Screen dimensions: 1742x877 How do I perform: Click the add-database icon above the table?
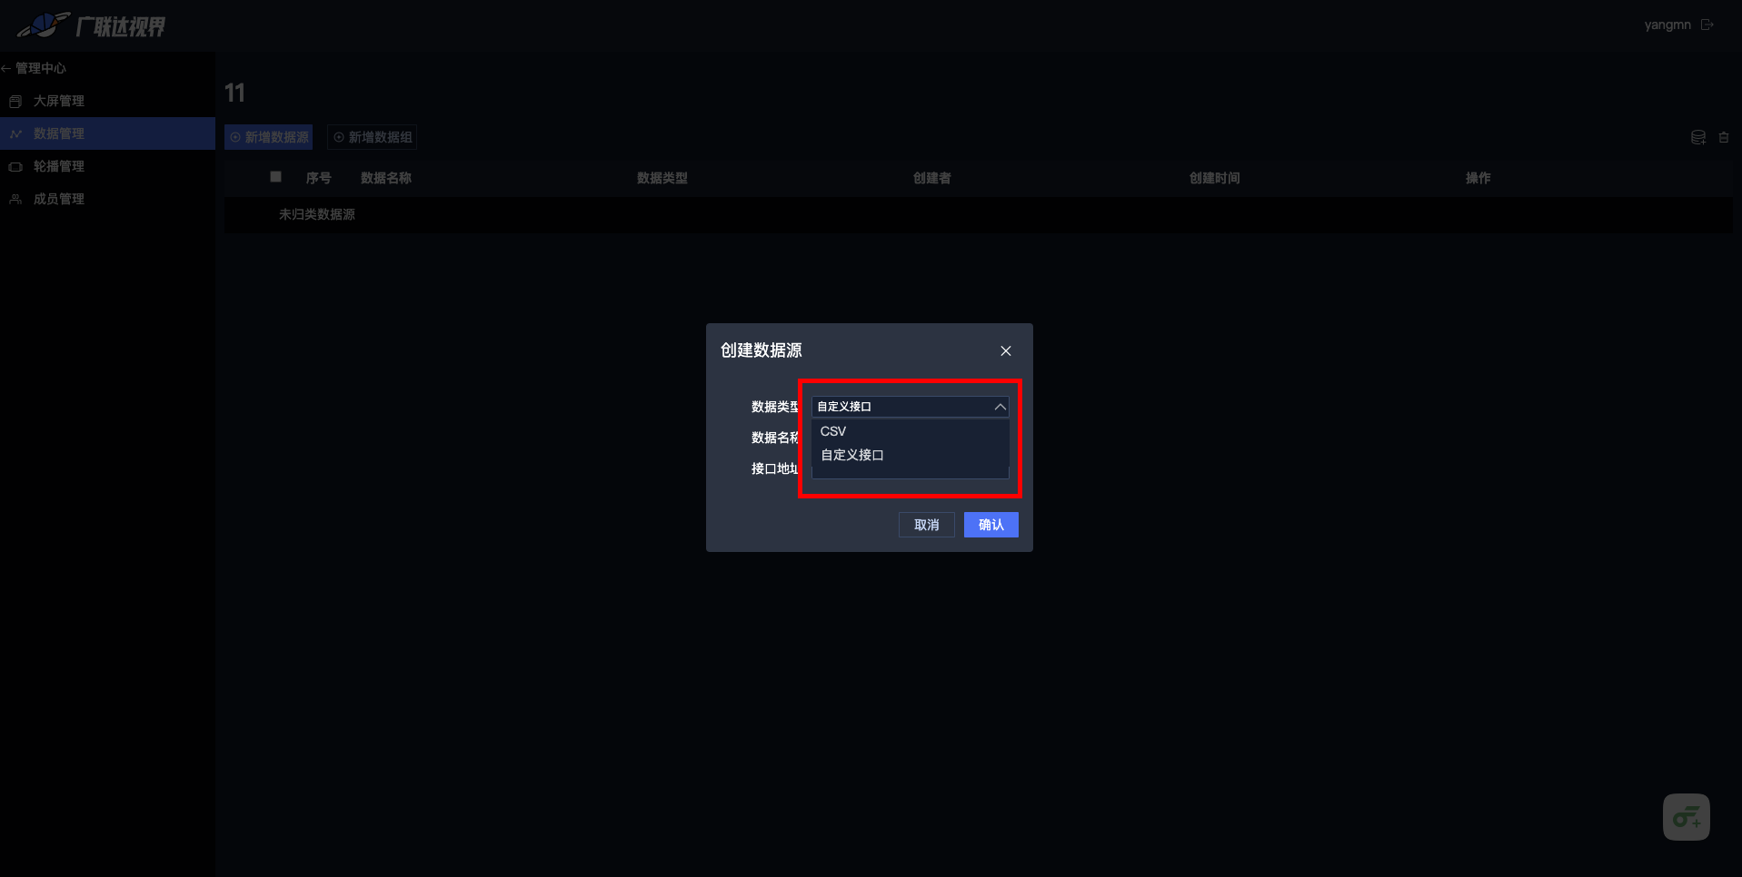[1697, 137]
